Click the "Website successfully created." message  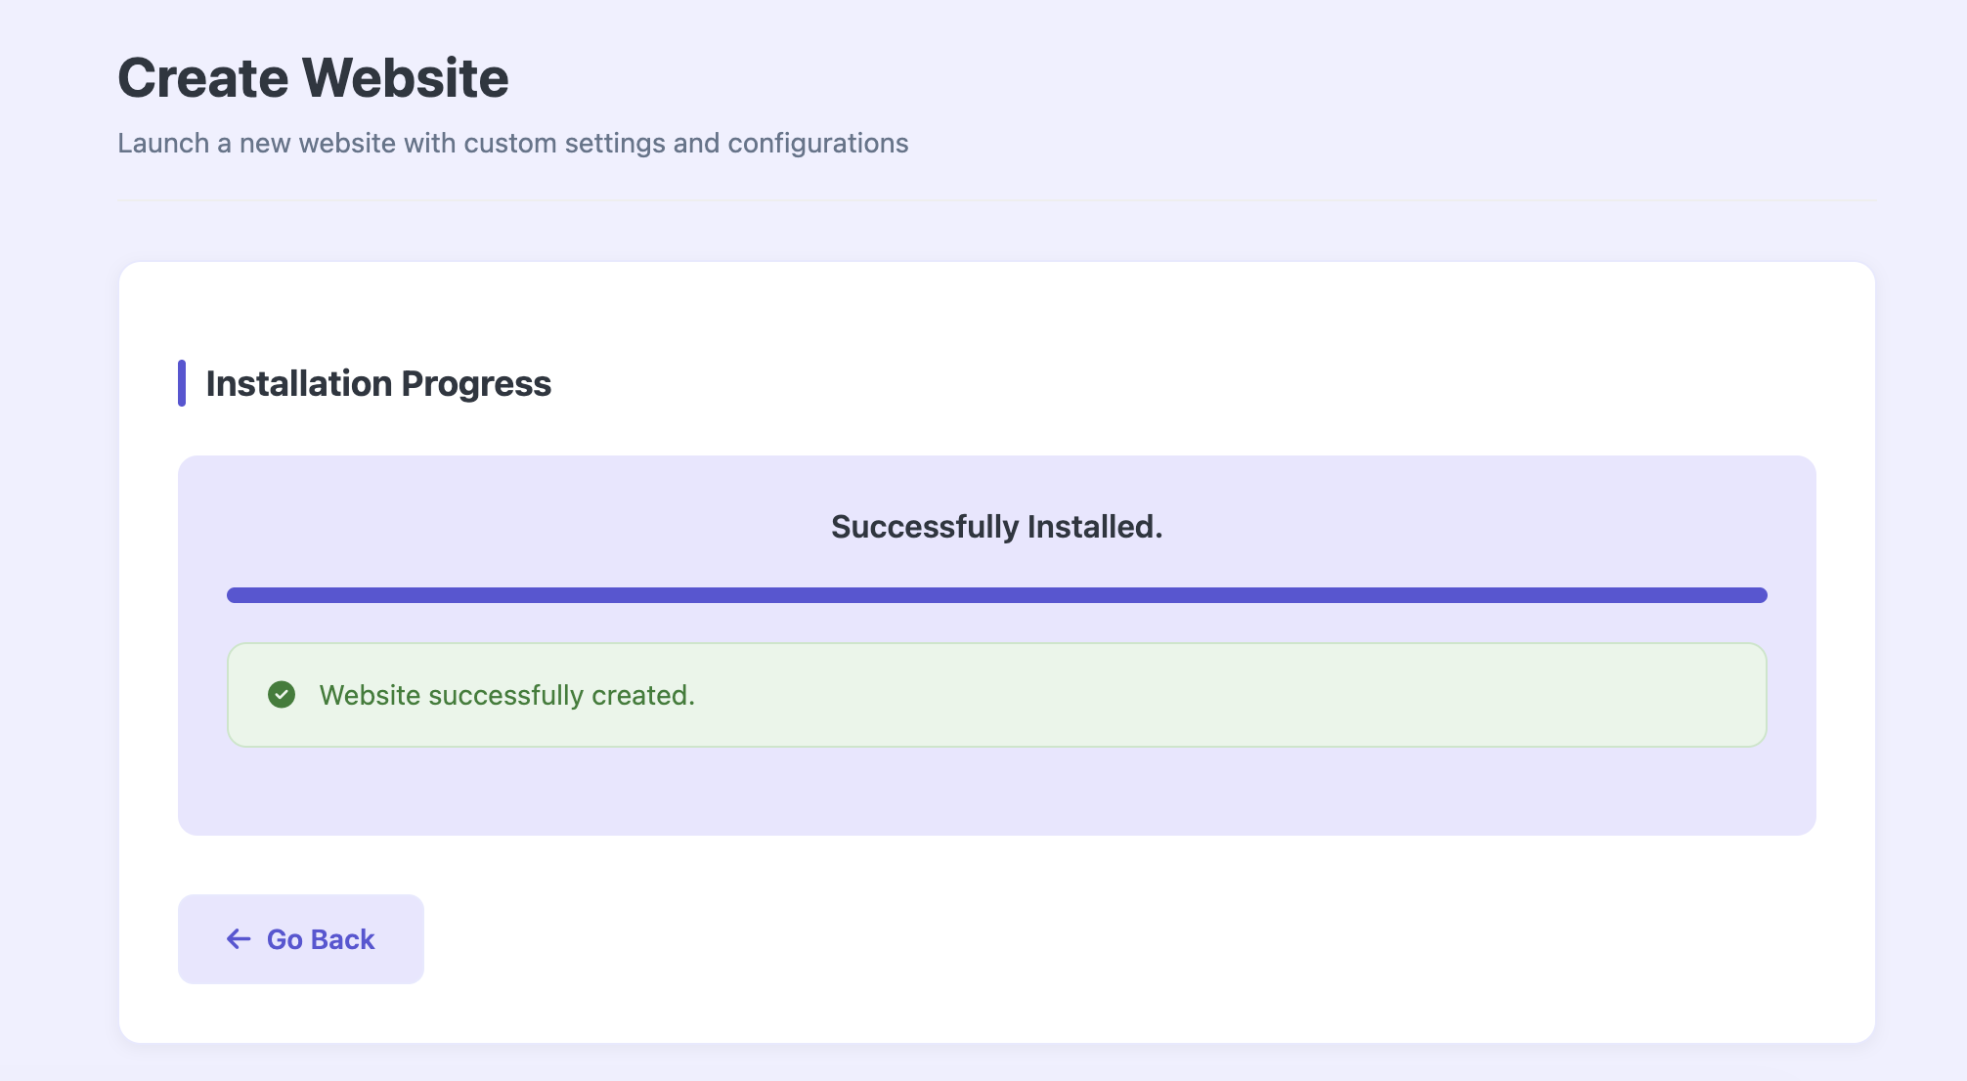click(506, 695)
